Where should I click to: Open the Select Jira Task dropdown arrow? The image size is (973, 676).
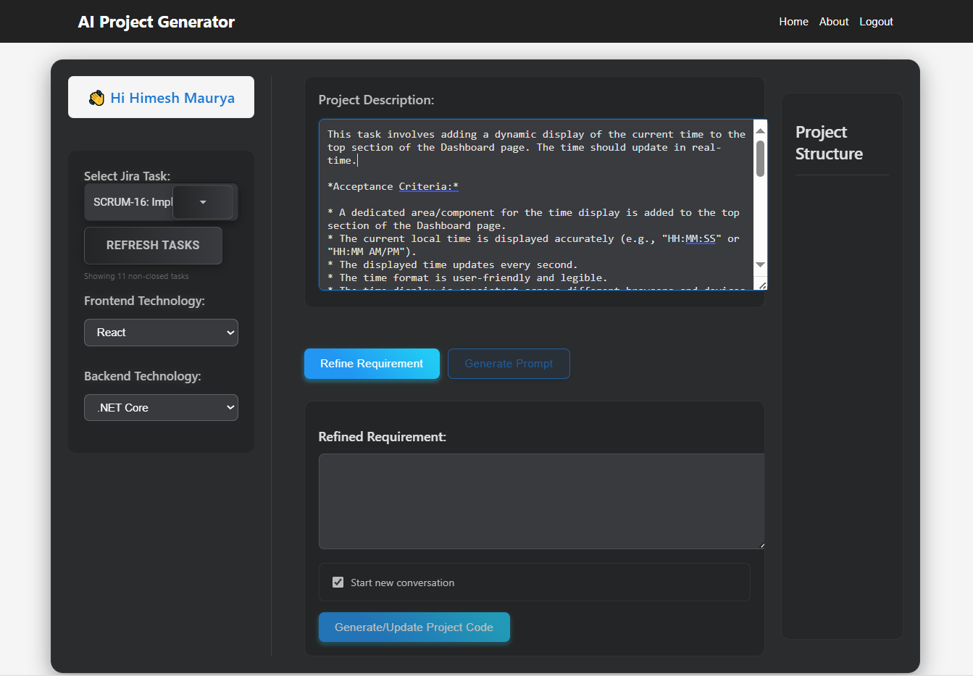pyautogui.click(x=203, y=202)
